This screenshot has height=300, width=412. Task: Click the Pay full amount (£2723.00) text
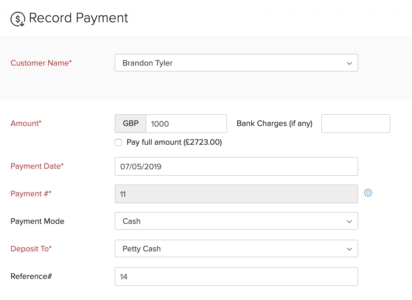click(x=174, y=142)
